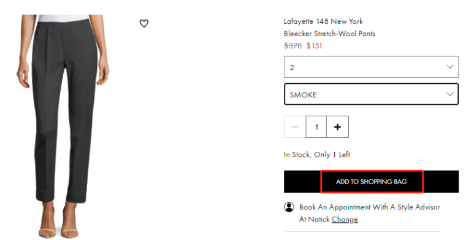Click the At Natick store location text
Screen dimensions: 474x240
coord(315,219)
